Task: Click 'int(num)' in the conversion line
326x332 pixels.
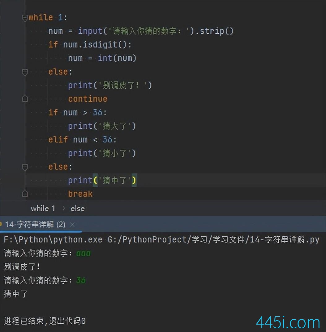Action: tap(117, 58)
